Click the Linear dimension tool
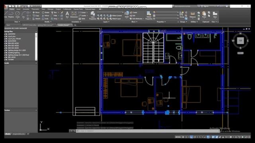This screenshot has height=143, width=255. point(82,12)
